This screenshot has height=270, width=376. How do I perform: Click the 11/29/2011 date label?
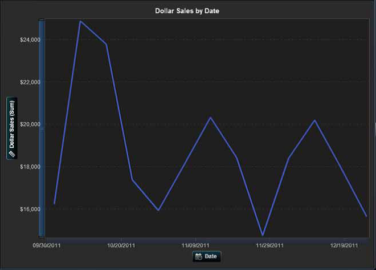tap(270, 245)
